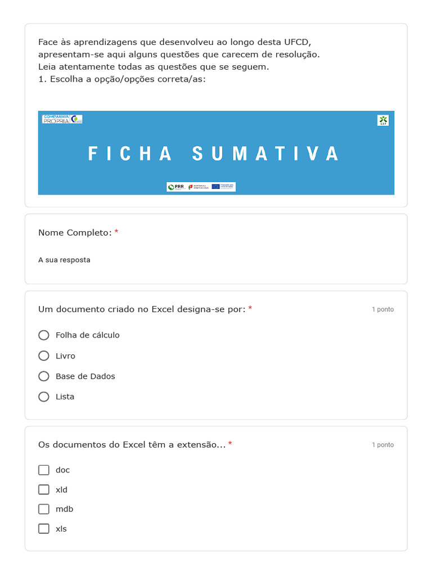Viewport: 432px width, 576px height.
Task: Check the 'xld' extension checkbox
Action: pyautogui.click(x=44, y=489)
